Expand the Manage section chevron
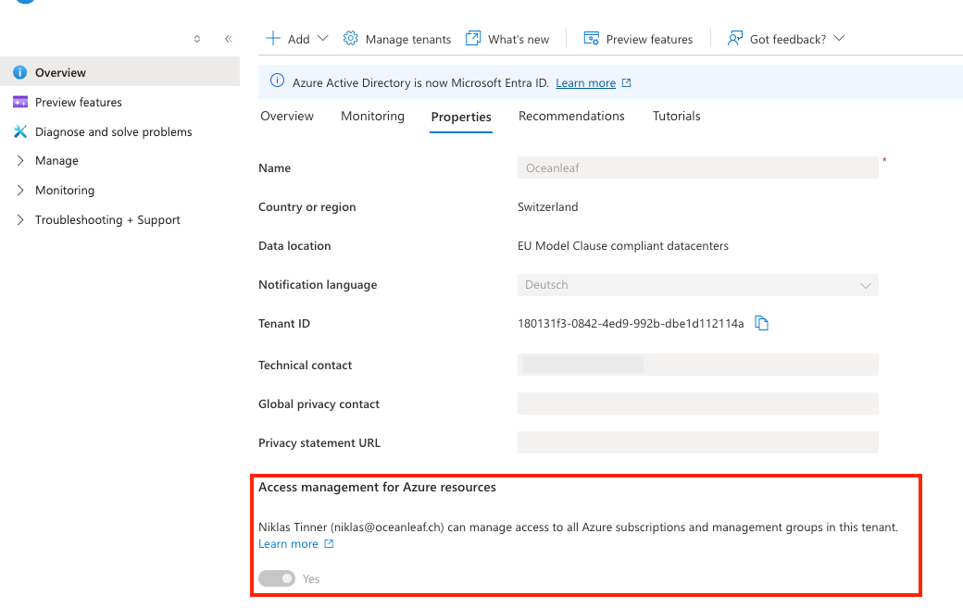The image size is (963, 608). [20, 161]
